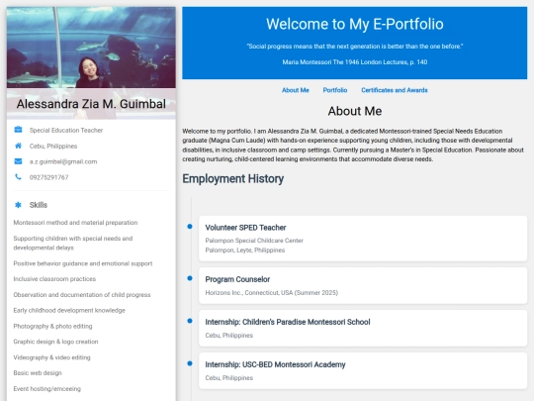Image resolution: width=534 pixels, height=401 pixels.
Task: Select the Internship: USC-BED Montessori Academy card
Action: click(363, 370)
